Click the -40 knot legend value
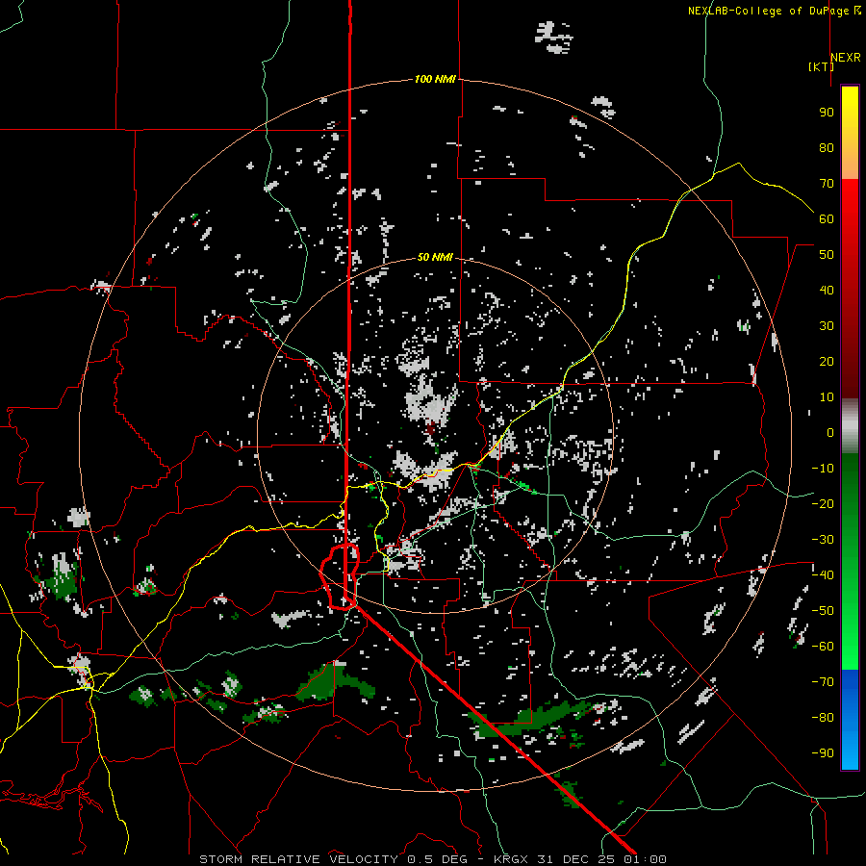Screen dimensions: 866x866 click(823, 575)
